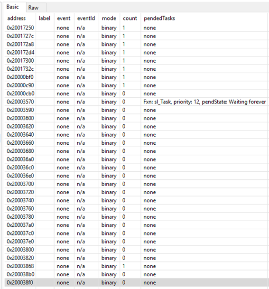The width and height of the screenshot is (269, 289).
Task: Select row with address 0x20003760
Action: pyautogui.click(x=136, y=209)
